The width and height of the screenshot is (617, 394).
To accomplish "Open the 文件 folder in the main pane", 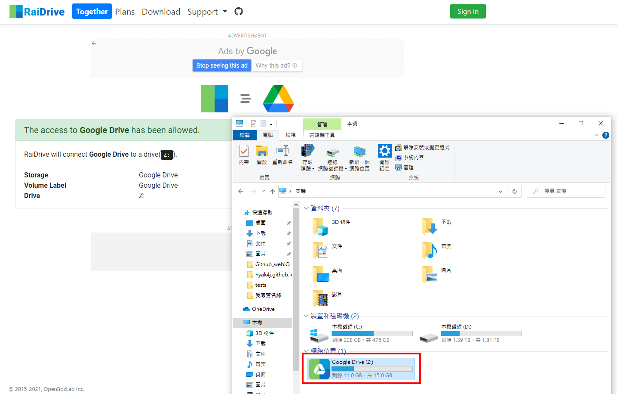I will coord(327,251).
